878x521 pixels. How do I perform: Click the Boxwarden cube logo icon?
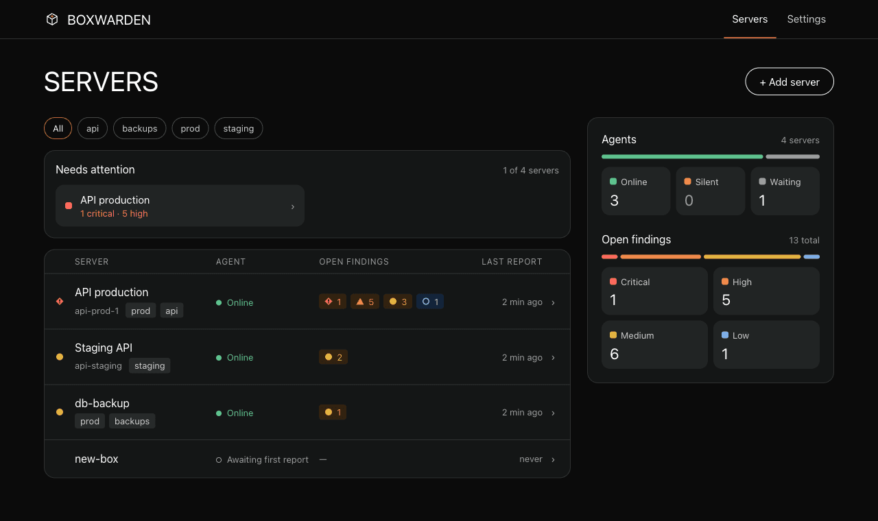(x=52, y=19)
